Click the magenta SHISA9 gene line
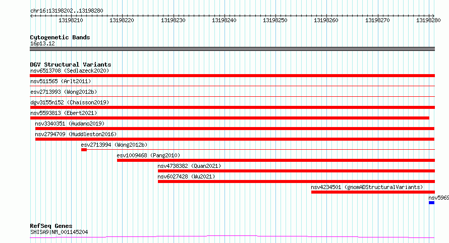This screenshot has height=243, width=449. [232, 237]
